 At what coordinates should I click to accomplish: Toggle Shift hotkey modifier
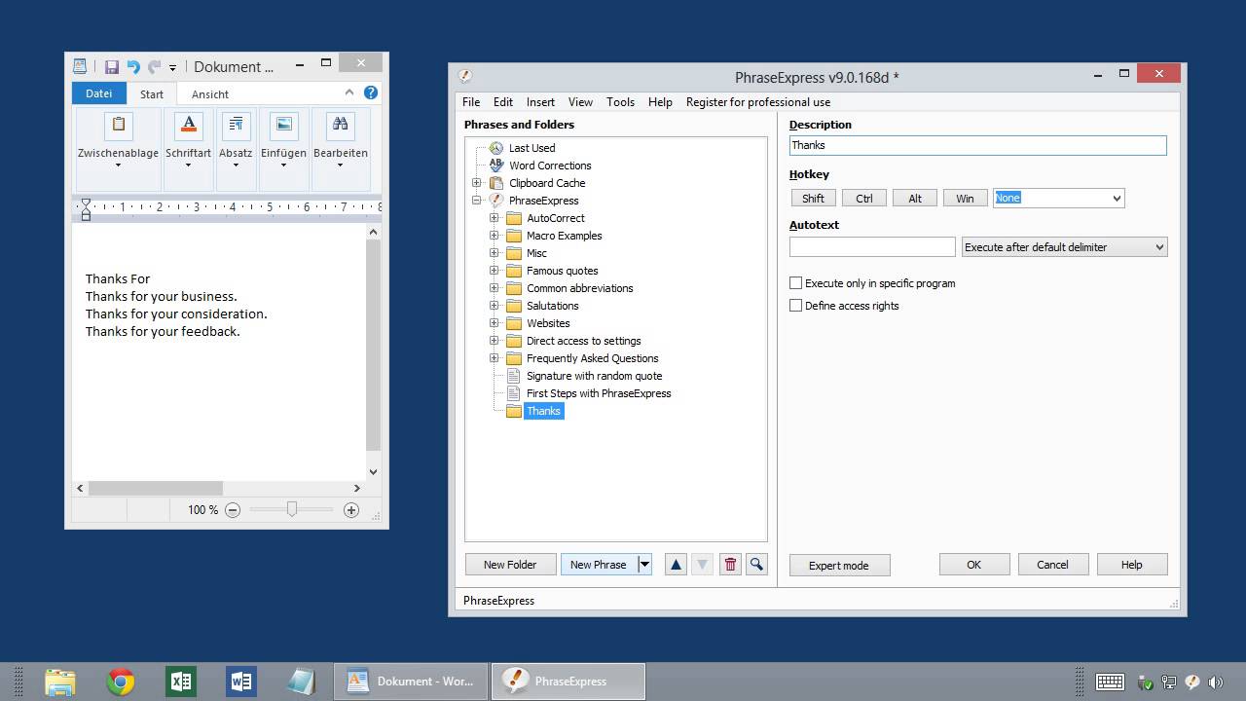814,198
